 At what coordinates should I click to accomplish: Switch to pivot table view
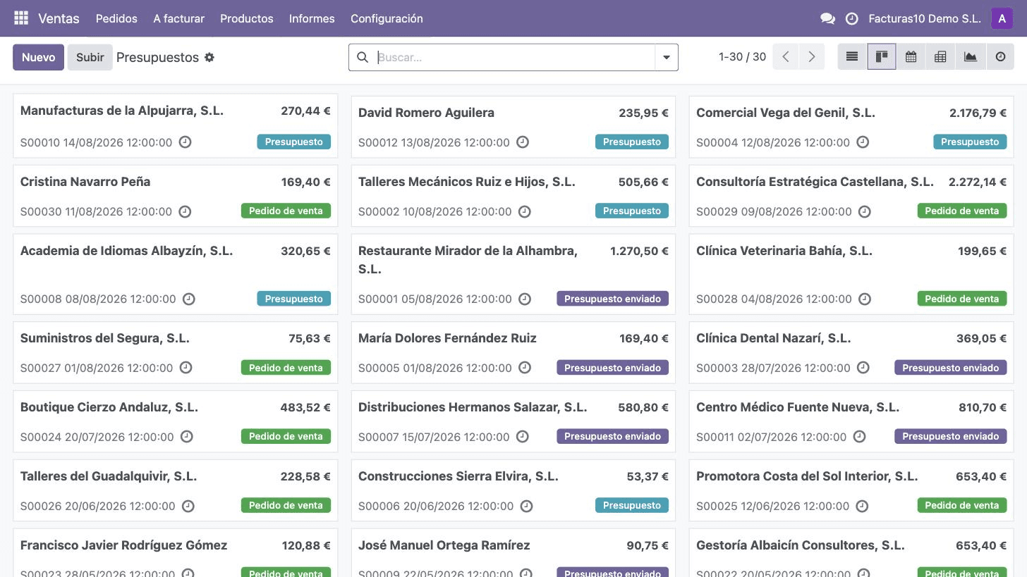point(941,57)
